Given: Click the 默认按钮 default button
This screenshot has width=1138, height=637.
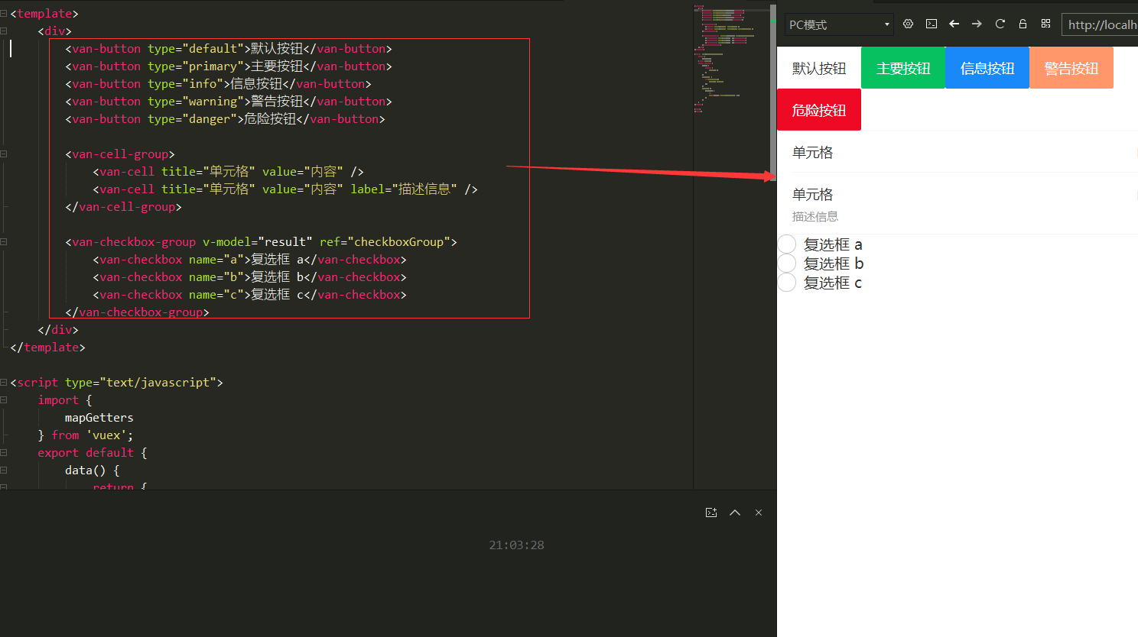Looking at the screenshot, I should (x=819, y=67).
